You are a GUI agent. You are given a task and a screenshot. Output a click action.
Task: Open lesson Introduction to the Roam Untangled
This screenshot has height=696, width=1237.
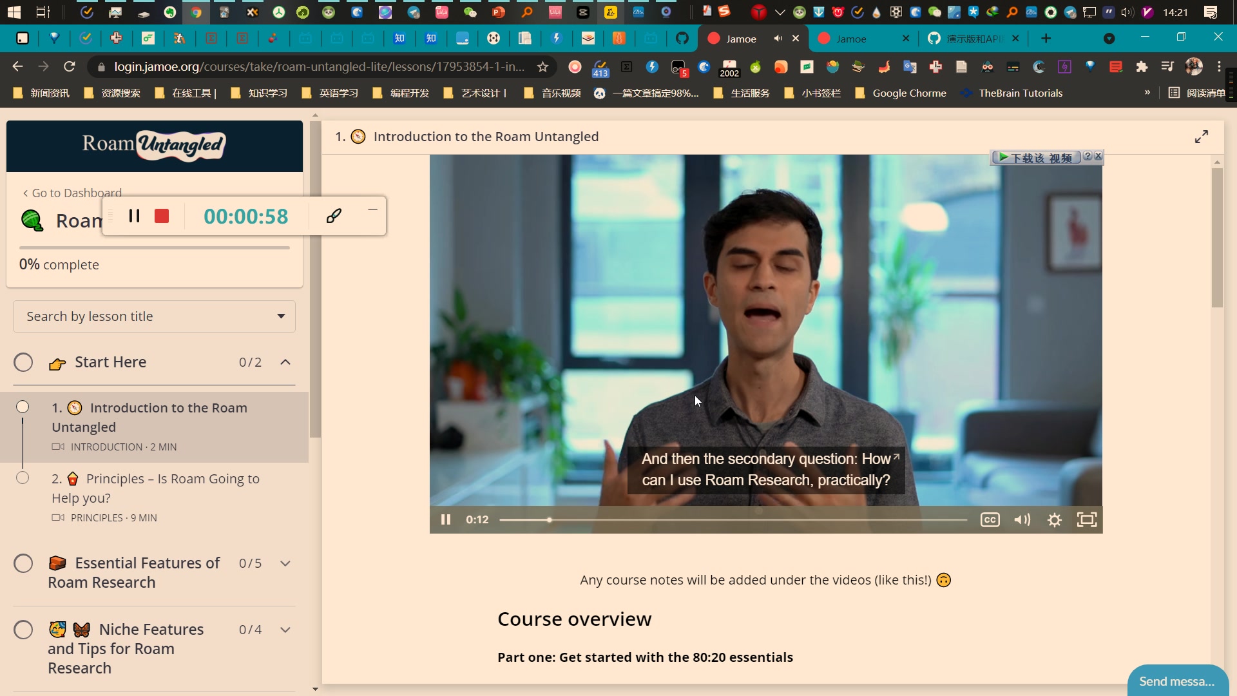155,427
